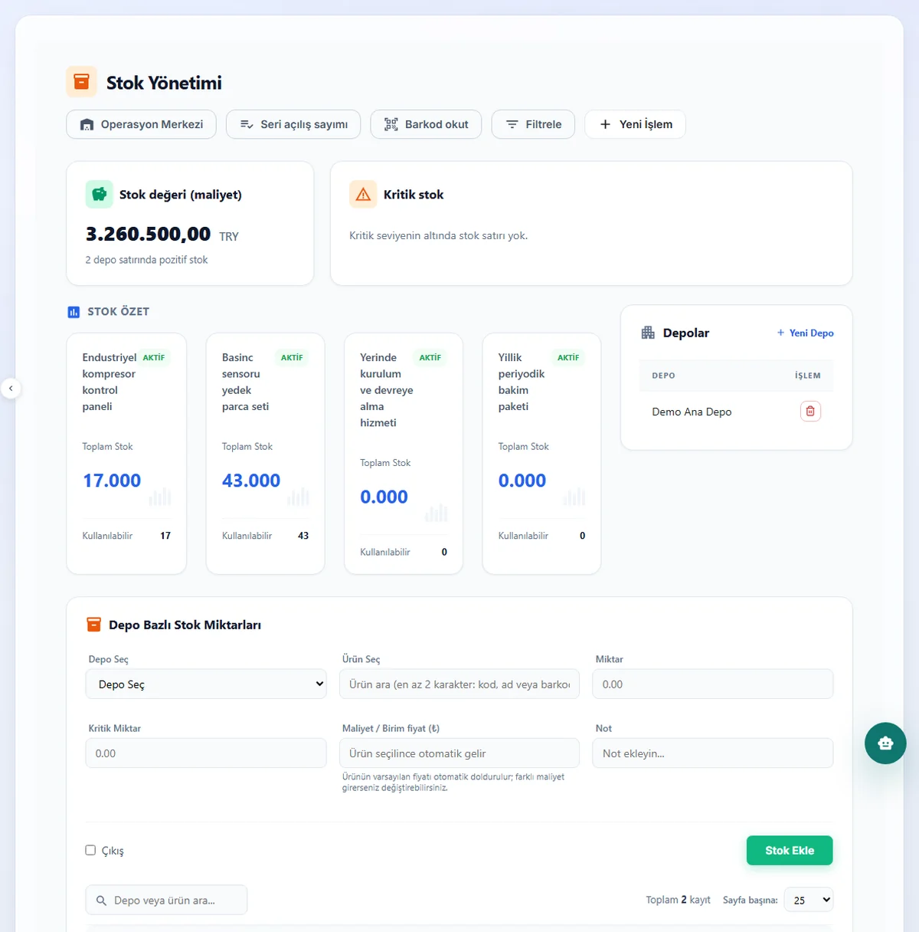Click the warning triangle icon beside Kritik stok
The height and width of the screenshot is (932, 919).
pos(363,195)
